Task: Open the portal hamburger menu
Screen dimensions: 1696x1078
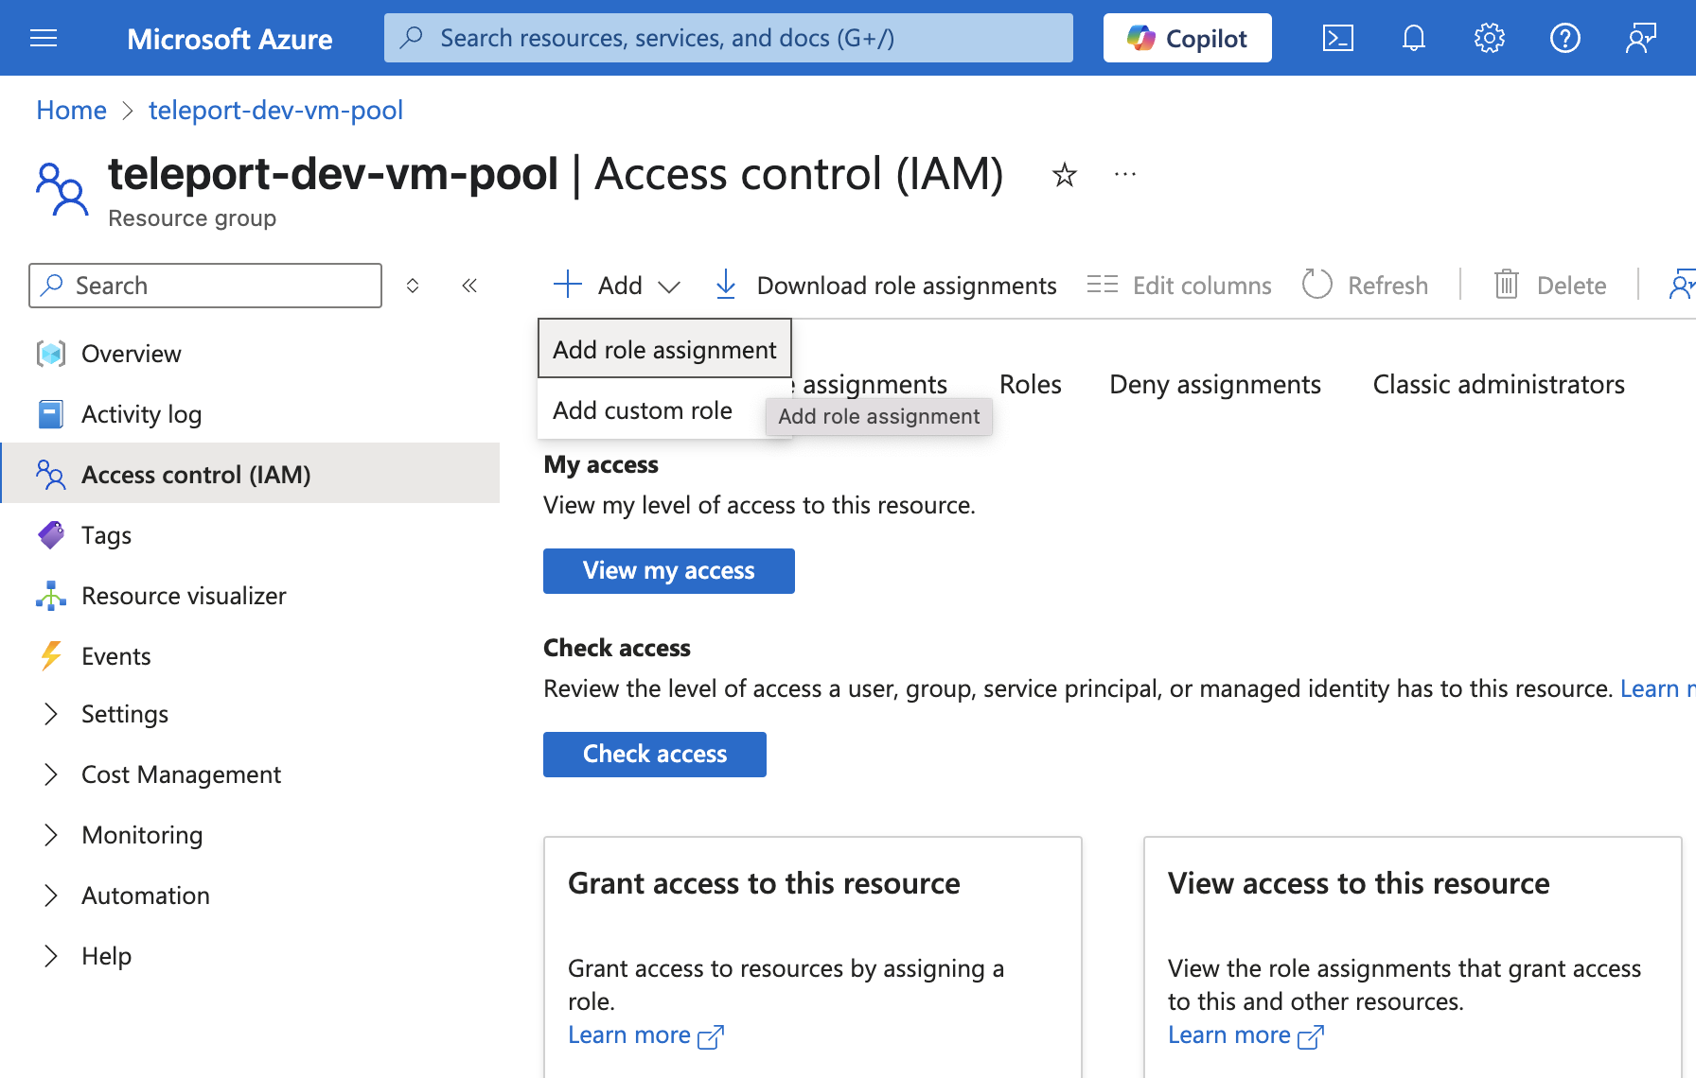Action: tap(44, 38)
